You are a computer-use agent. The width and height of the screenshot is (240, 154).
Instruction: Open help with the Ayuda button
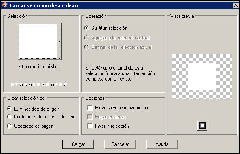click(x=162, y=144)
